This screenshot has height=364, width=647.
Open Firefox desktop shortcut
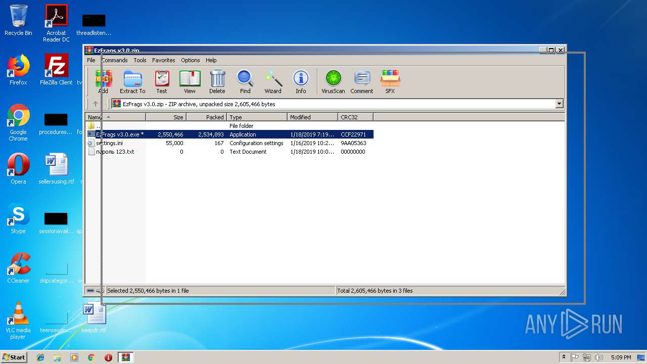click(18, 70)
